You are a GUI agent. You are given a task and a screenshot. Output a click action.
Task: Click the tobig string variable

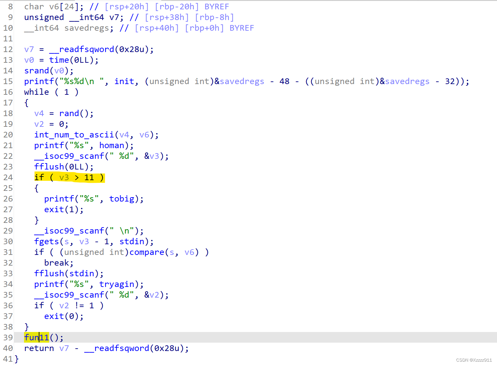tap(122, 199)
